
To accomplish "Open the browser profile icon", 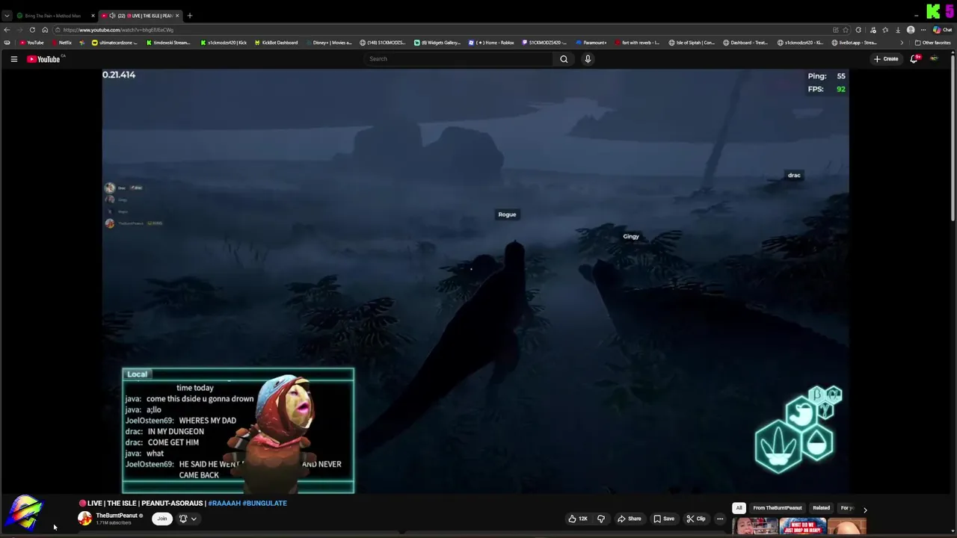I will point(911,30).
